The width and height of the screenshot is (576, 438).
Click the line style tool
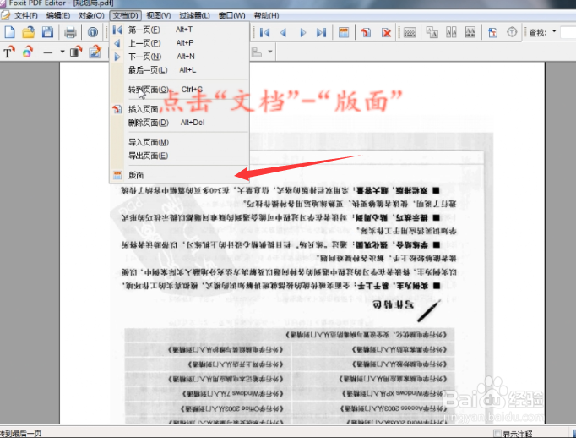[48, 52]
